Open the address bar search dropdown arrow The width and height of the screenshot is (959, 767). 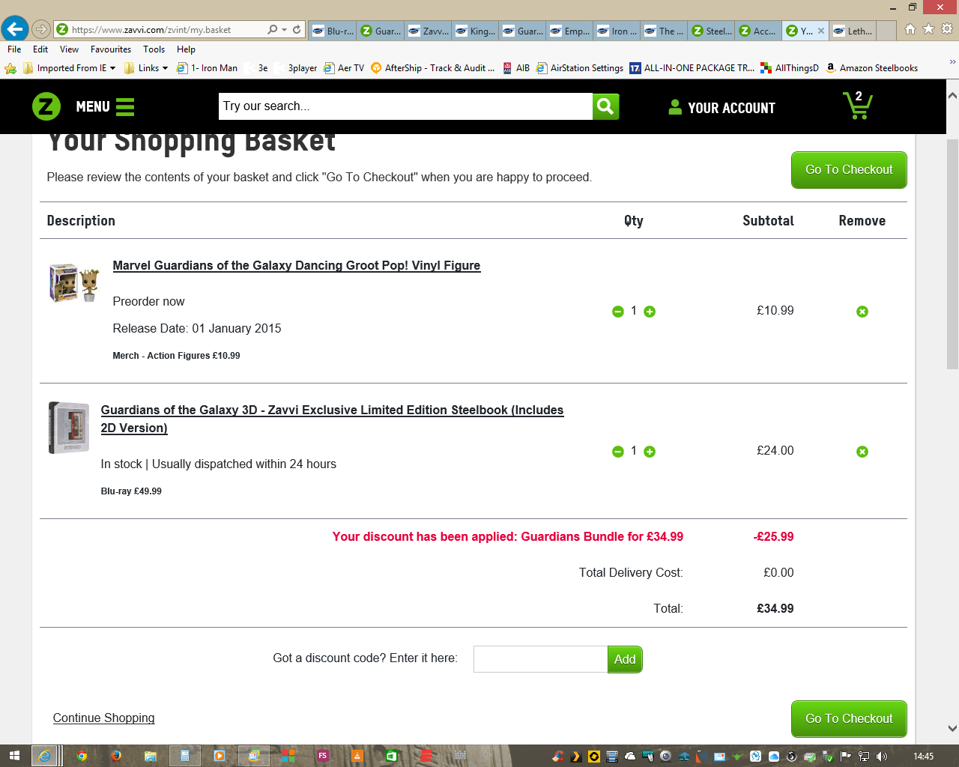pyautogui.click(x=284, y=30)
